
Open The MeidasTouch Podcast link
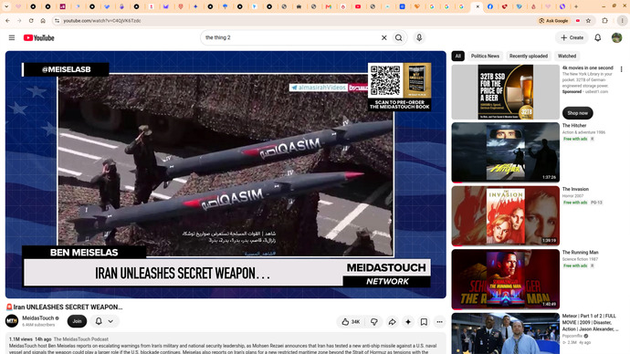[x=80, y=339]
